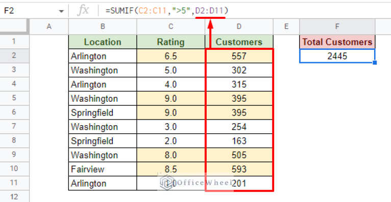Click the Rating header cell
The width and height of the screenshot is (391, 202).
pos(171,42)
